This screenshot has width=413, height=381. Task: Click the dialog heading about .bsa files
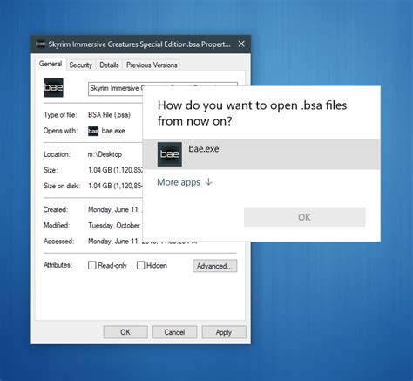point(252,113)
